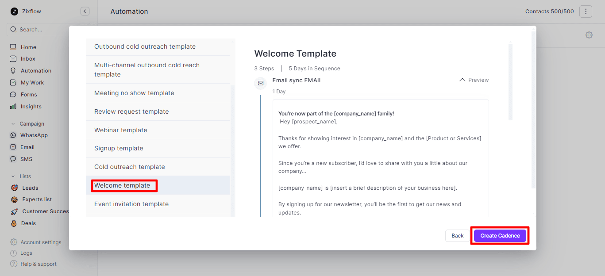605x276 pixels.
Task: Pick the Meeting no show template
Action: 134,93
